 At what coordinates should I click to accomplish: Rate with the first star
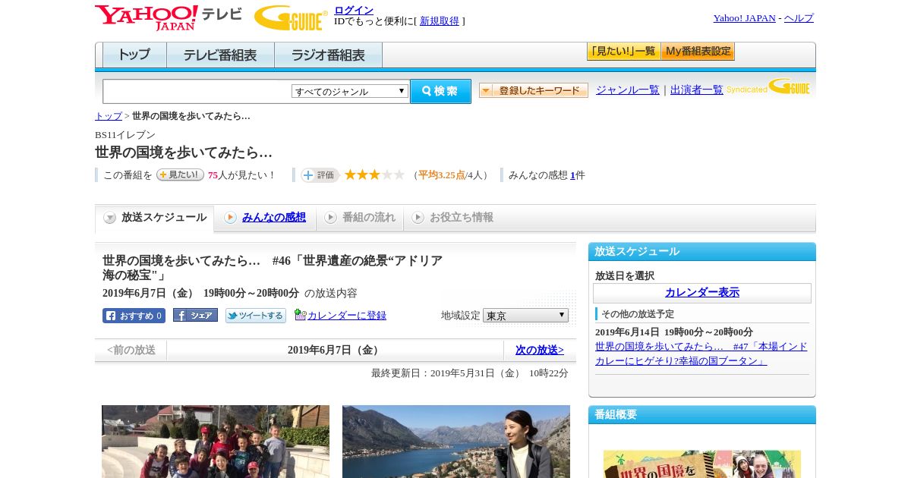click(x=350, y=175)
